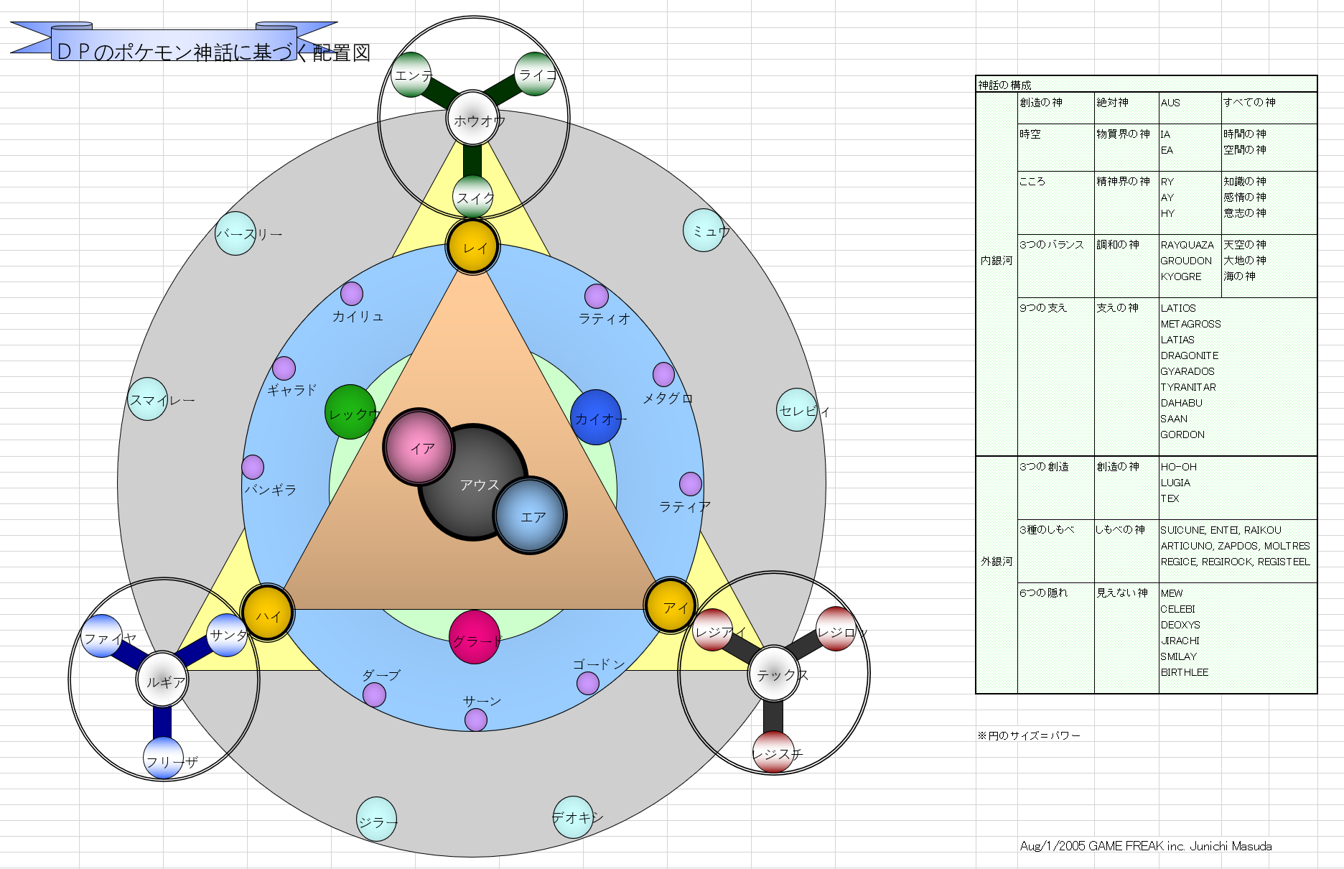The image size is (1344, 869).
Task: Click the 3つのバランス table cell
Action: point(1055,266)
